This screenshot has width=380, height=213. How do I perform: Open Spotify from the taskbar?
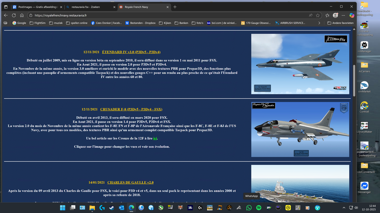point(259,208)
